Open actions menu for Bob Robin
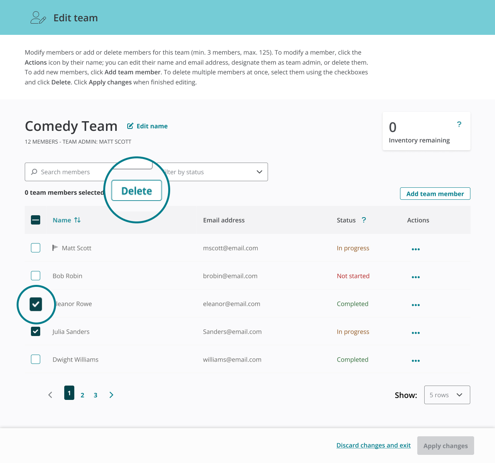 (x=416, y=277)
